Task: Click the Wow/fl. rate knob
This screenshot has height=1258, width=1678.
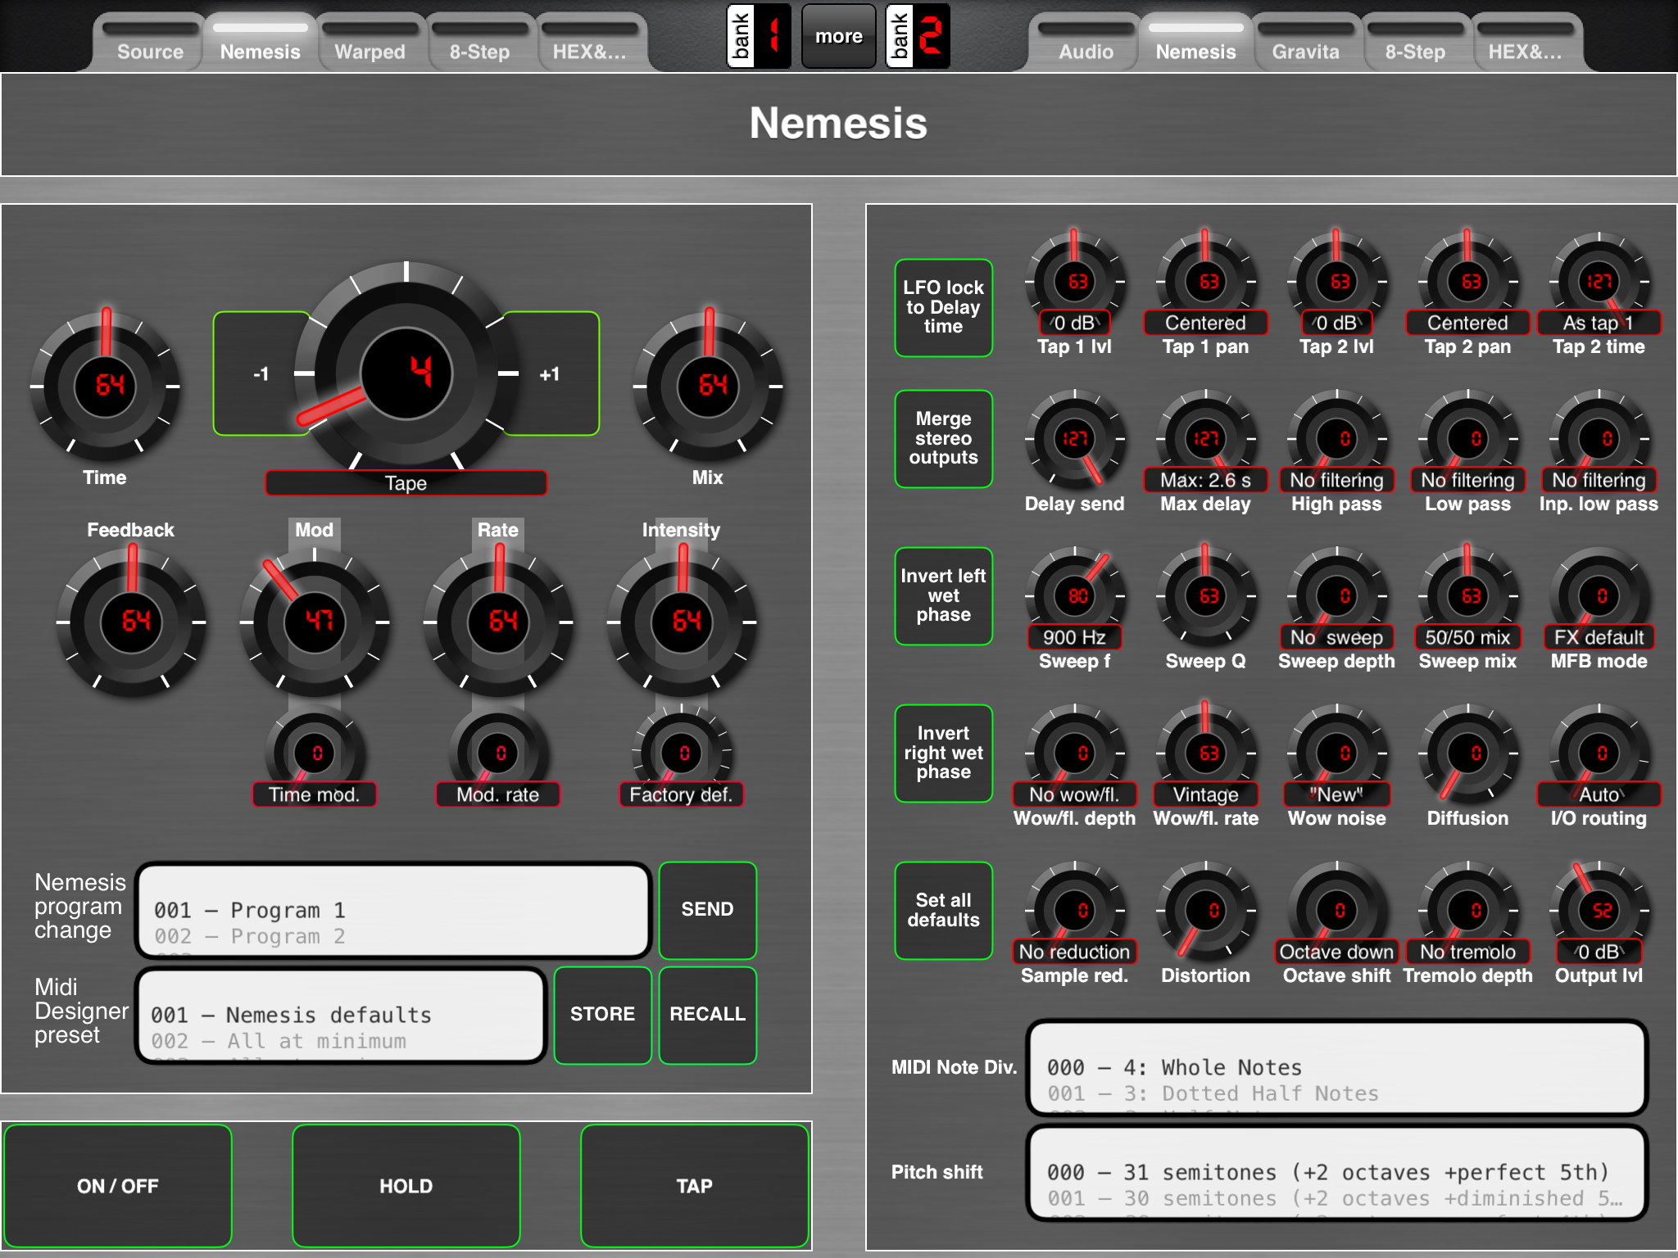Action: (1206, 753)
